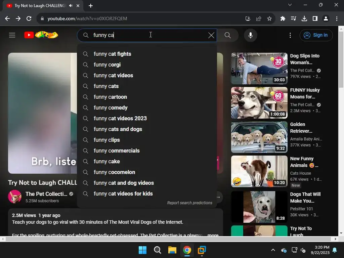Open the 3:20 PM clock and date
The width and height of the screenshot is (344, 258).
click(320, 250)
